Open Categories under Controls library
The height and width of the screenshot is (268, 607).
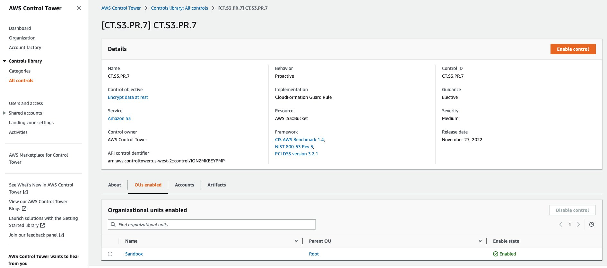(x=20, y=71)
